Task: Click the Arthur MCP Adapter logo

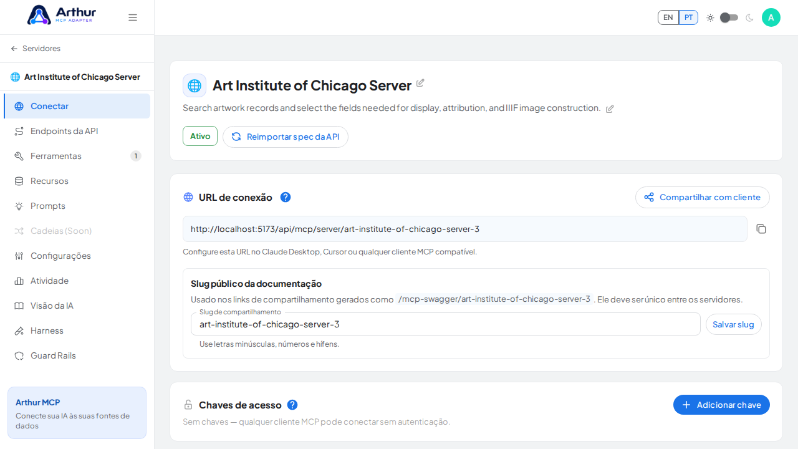Action: tap(62, 15)
